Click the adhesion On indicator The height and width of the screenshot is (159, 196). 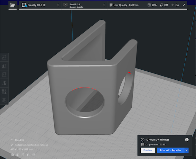pyautogui.click(x=175, y=5)
